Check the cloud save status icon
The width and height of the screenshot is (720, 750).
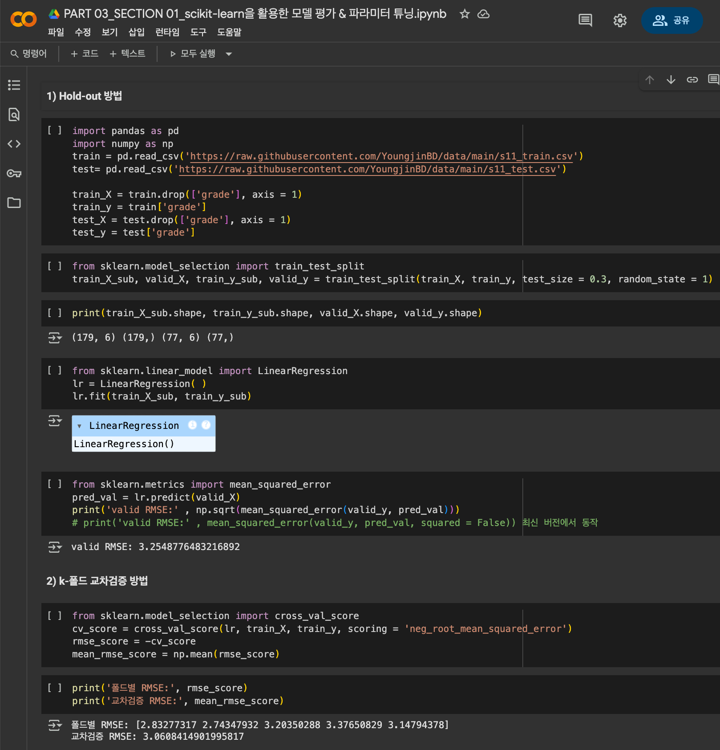pyautogui.click(x=483, y=14)
